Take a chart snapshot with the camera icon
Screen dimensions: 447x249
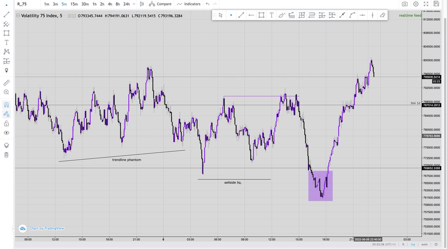405,4
